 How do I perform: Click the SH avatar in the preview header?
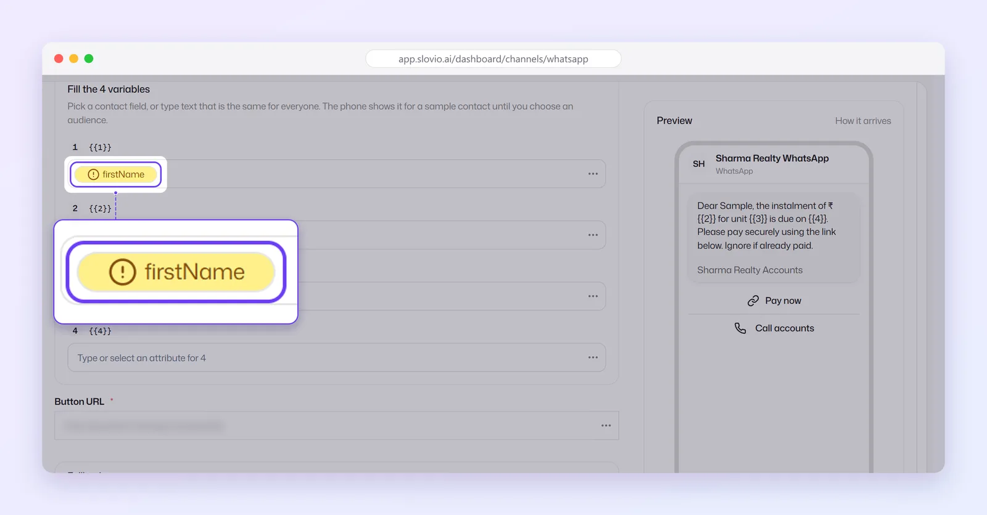point(699,164)
